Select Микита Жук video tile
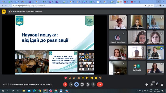166x93 pixels. 117,68
